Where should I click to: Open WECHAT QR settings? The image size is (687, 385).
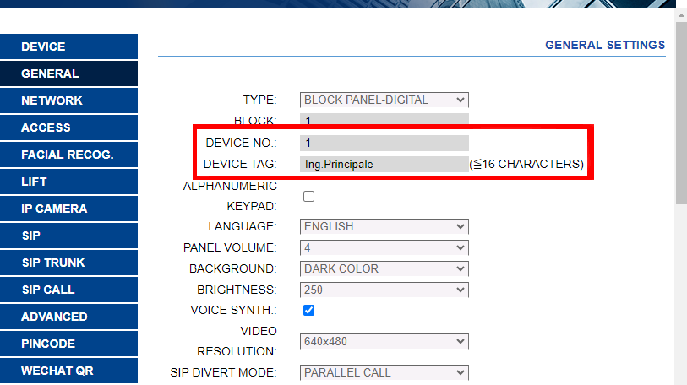[69, 371]
